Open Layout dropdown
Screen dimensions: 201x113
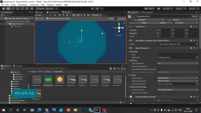(x=193, y=8)
